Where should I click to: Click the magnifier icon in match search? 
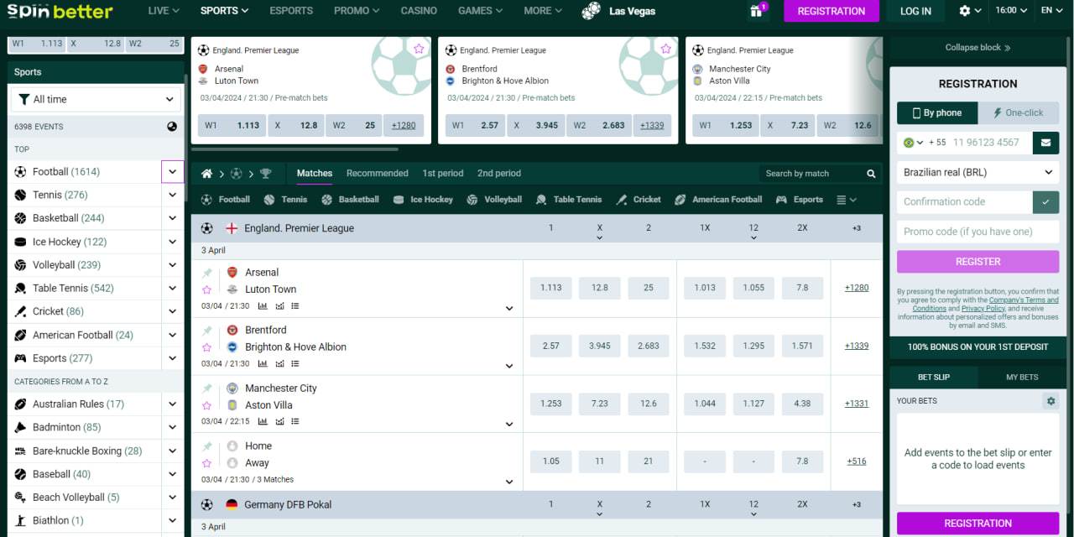tap(871, 174)
